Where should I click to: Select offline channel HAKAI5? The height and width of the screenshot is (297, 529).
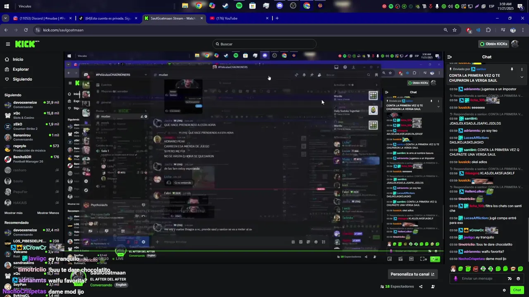32,203
